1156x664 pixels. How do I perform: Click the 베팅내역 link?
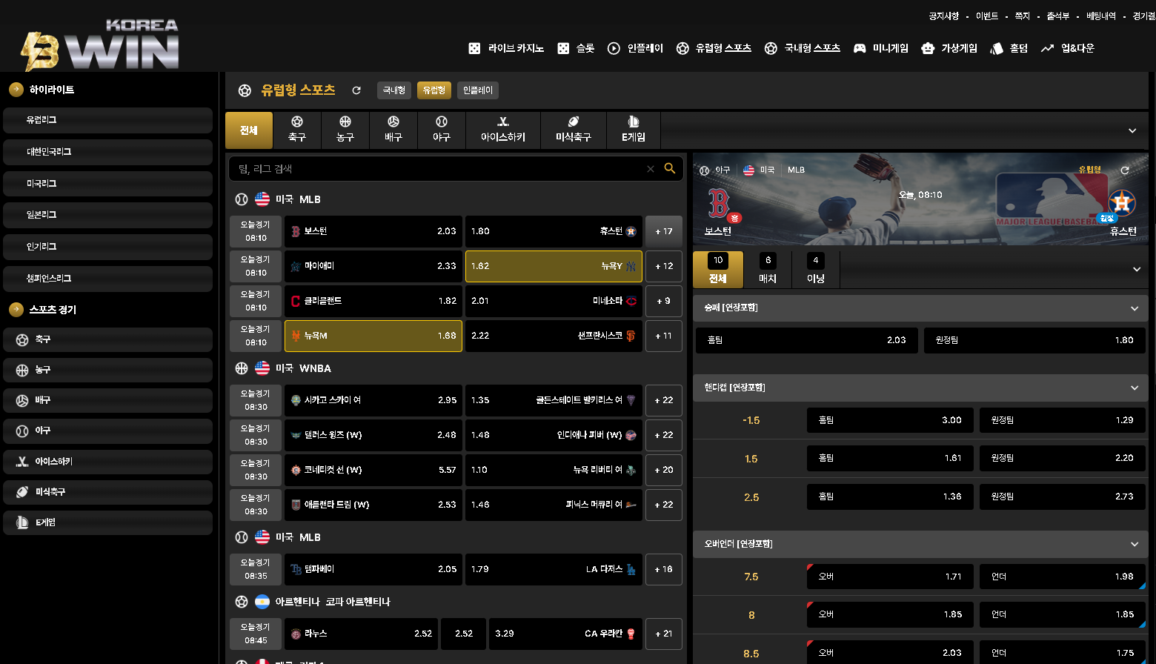tap(1101, 16)
